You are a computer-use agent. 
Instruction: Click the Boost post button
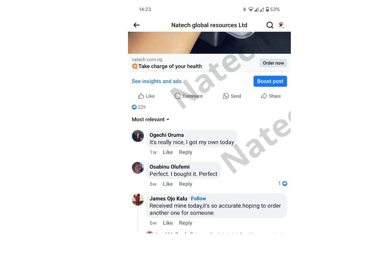click(x=270, y=81)
